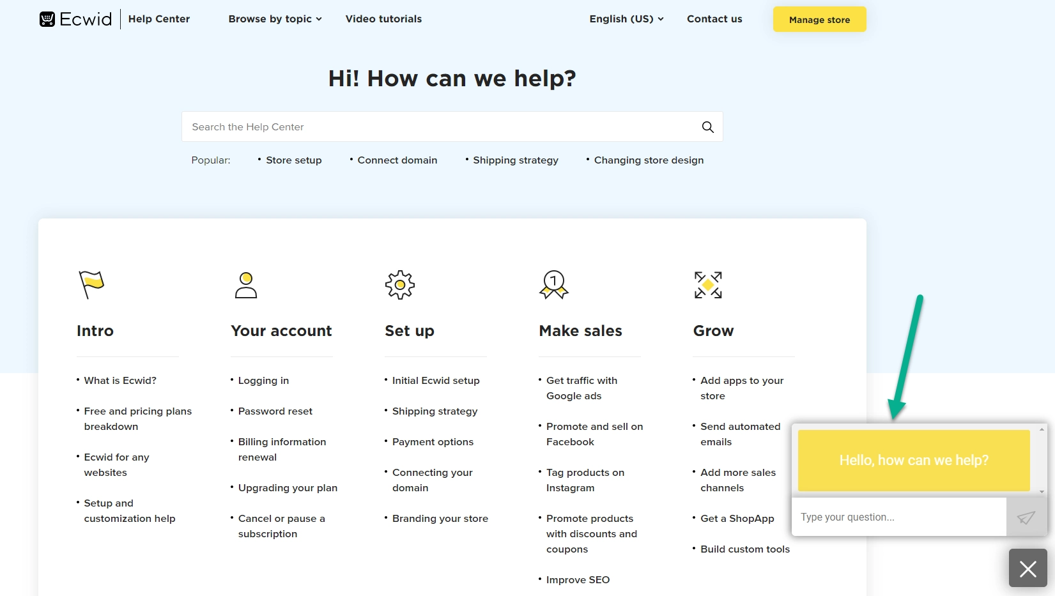Open Shipping strategy under Set up
The width and height of the screenshot is (1055, 596).
(435, 411)
